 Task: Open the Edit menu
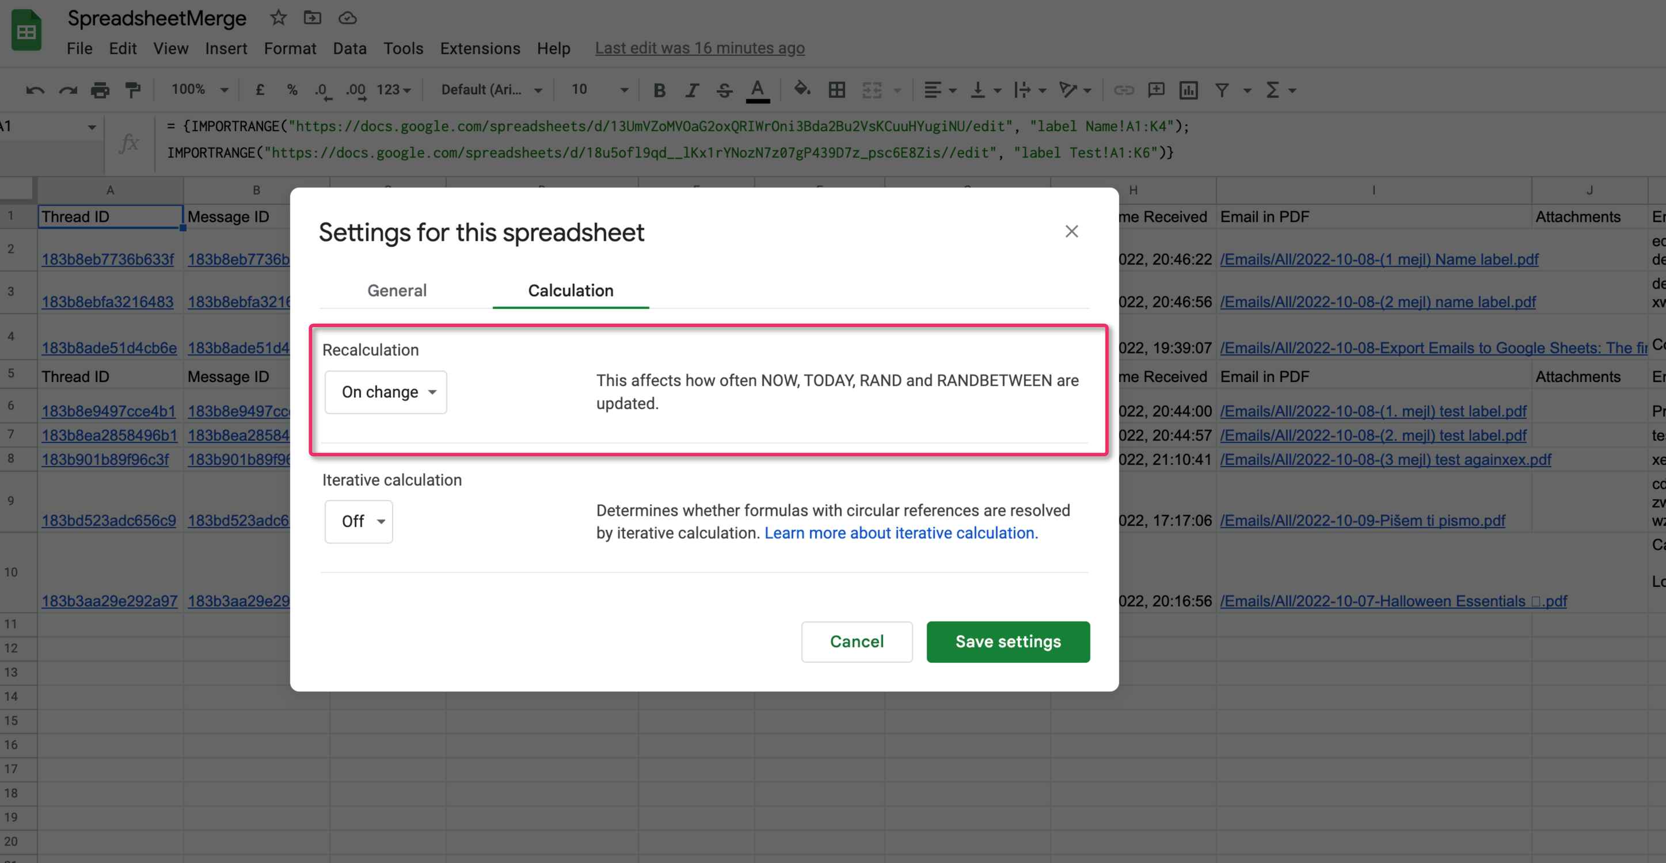coord(123,48)
